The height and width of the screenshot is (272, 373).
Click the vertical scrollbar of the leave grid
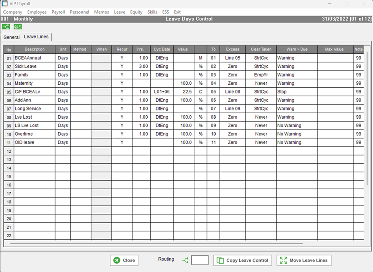[367, 124]
